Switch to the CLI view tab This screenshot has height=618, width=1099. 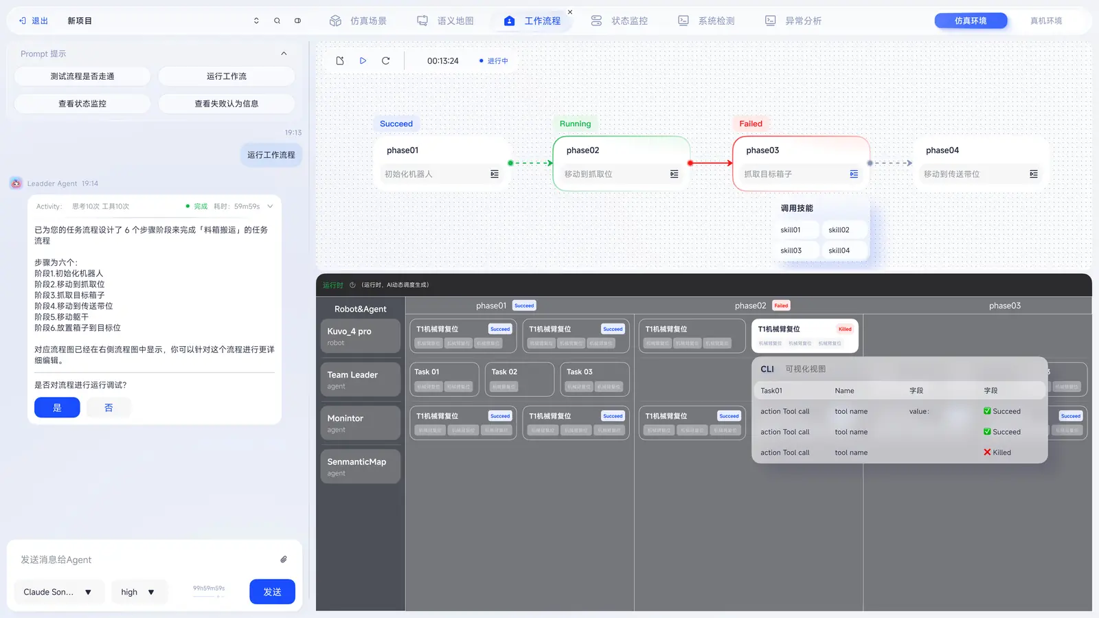click(767, 369)
